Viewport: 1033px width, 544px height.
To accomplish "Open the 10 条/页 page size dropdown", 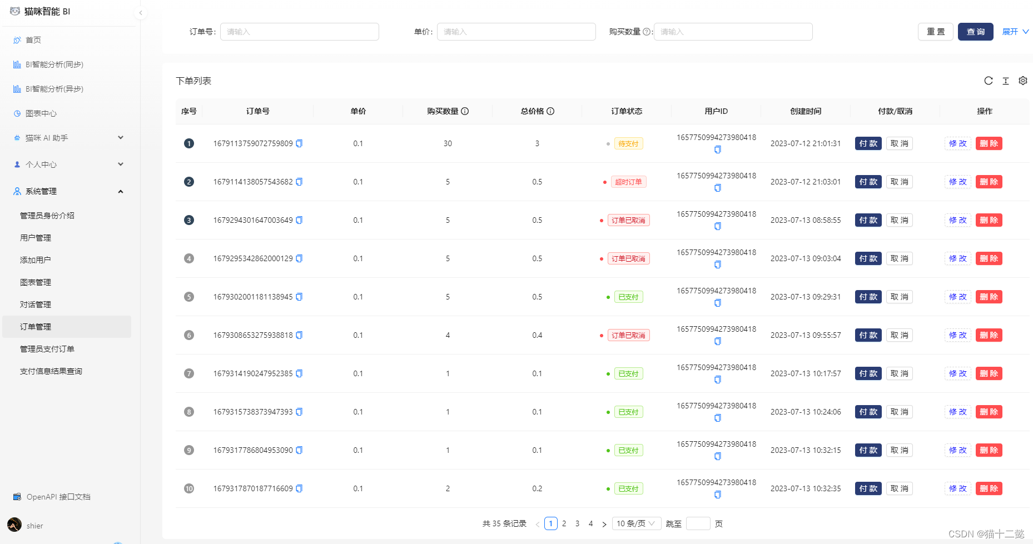I will [637, 523].
